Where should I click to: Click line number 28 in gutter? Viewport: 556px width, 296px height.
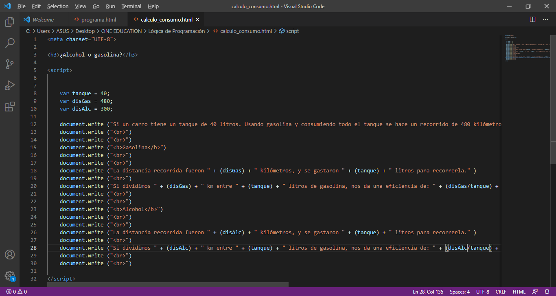tap(33, 248)
